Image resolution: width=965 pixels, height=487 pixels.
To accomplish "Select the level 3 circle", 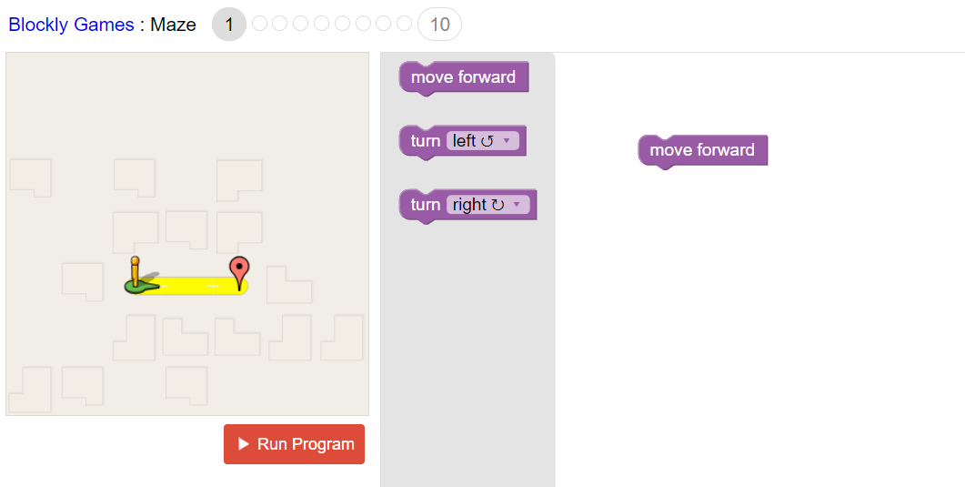I will click(280, 24).
